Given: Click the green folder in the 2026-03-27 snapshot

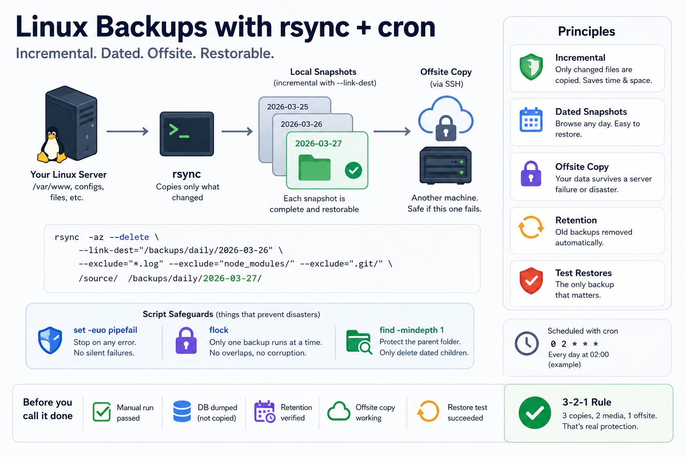Looking at the screenshot, I should pos(314,167).
